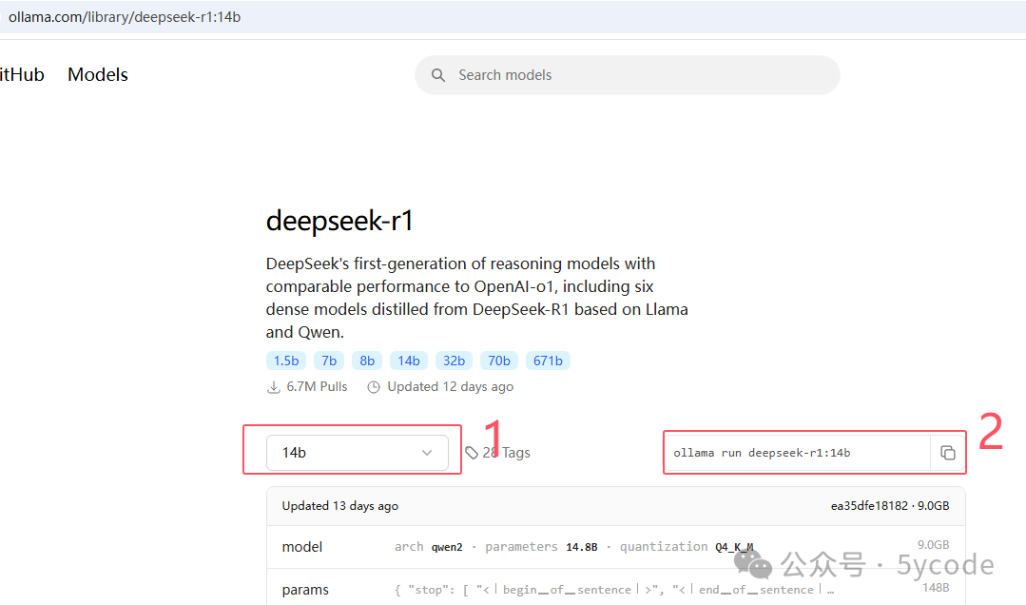Open the Models menu item
The height and width of the screenshot is (605, 1026).
click(x=97, y=74)
